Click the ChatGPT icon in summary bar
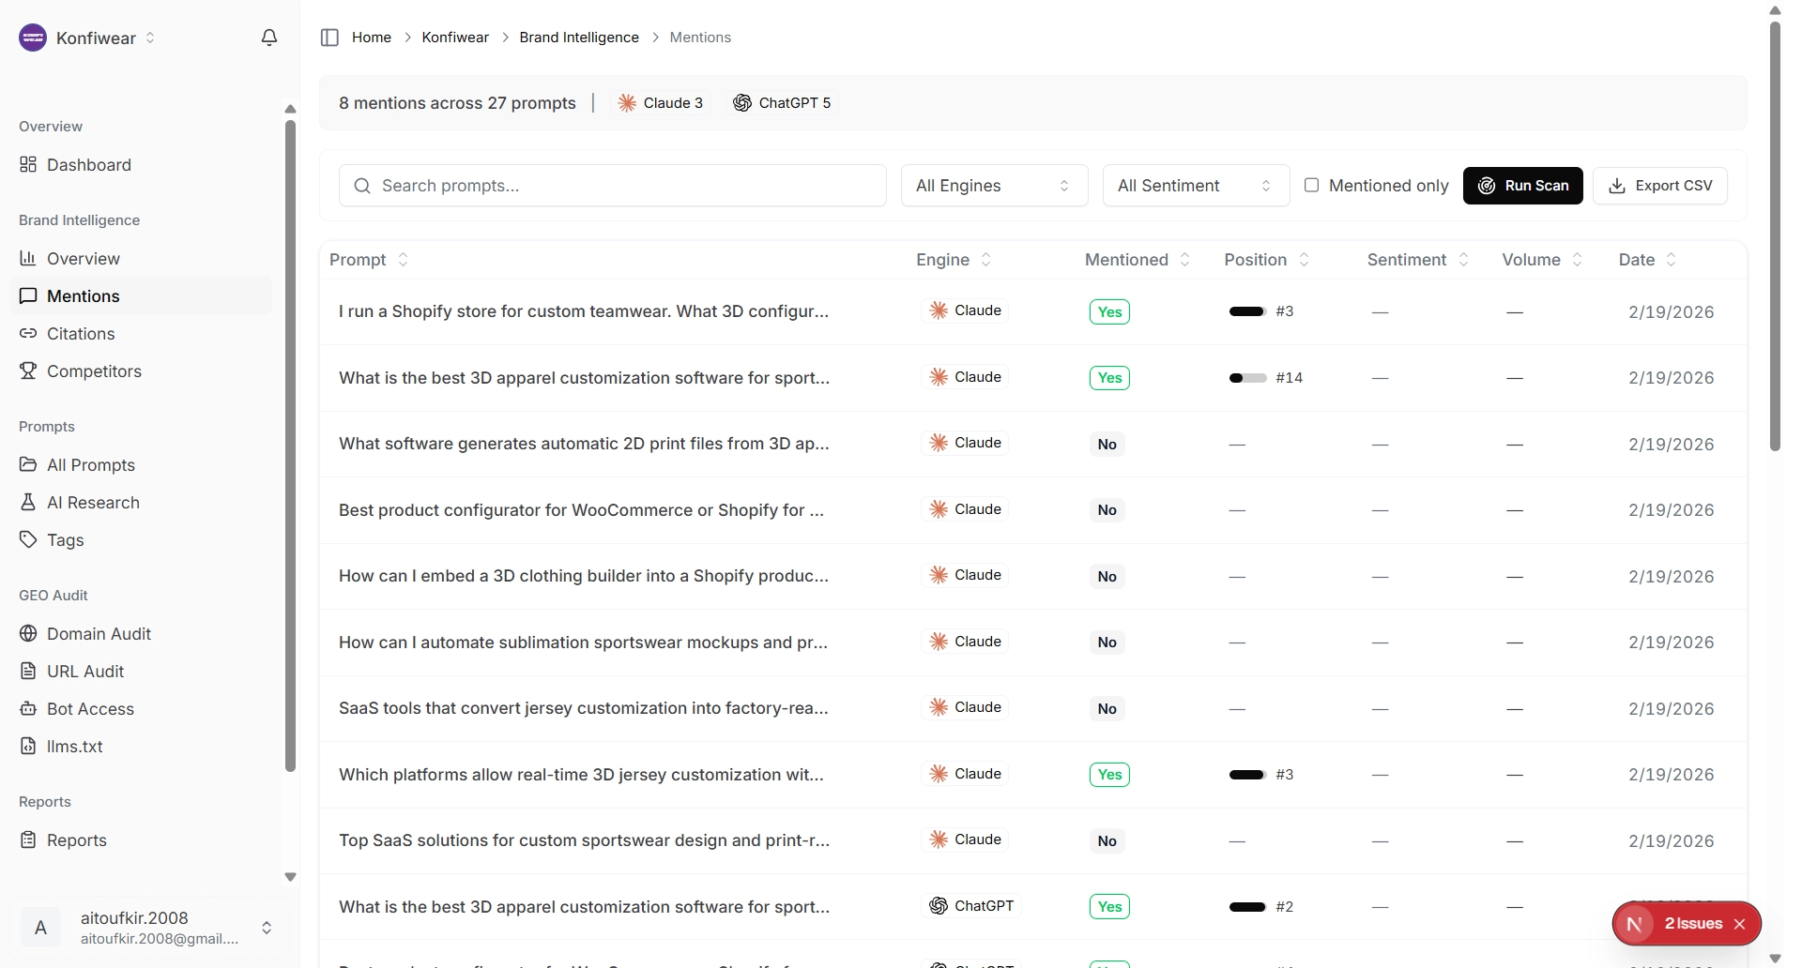 point(742,103)
